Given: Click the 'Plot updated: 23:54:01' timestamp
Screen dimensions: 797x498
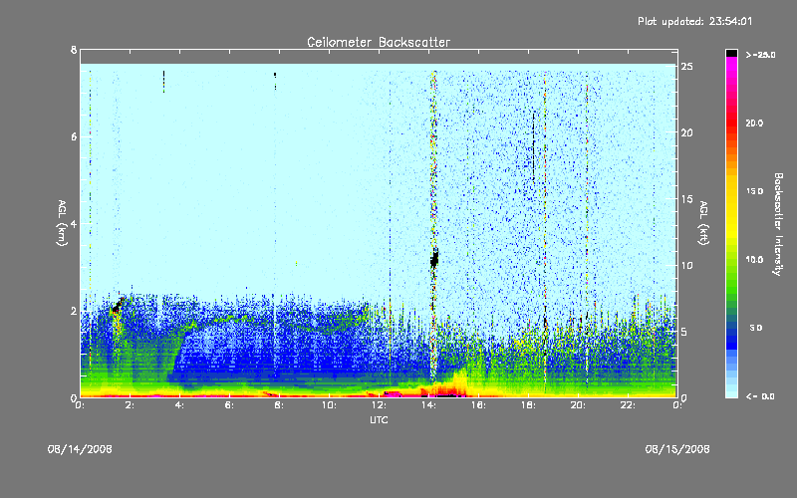Looking at the screenshot, I should tap(694, 21).
